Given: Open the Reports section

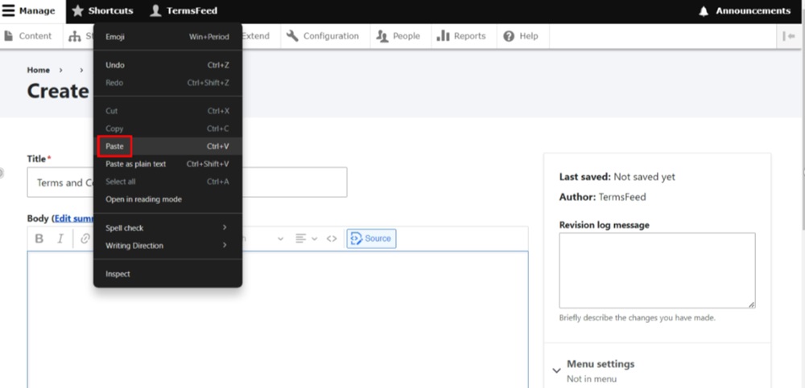Looking at the screenshot, I should tap(461, 36).
